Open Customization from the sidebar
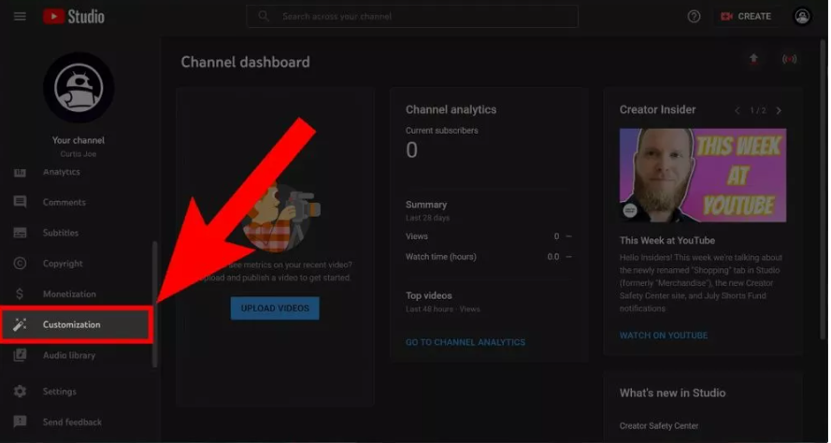 click(78, 325)
